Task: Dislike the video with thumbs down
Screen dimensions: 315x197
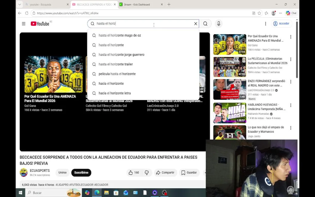Action: coord(147,172)
